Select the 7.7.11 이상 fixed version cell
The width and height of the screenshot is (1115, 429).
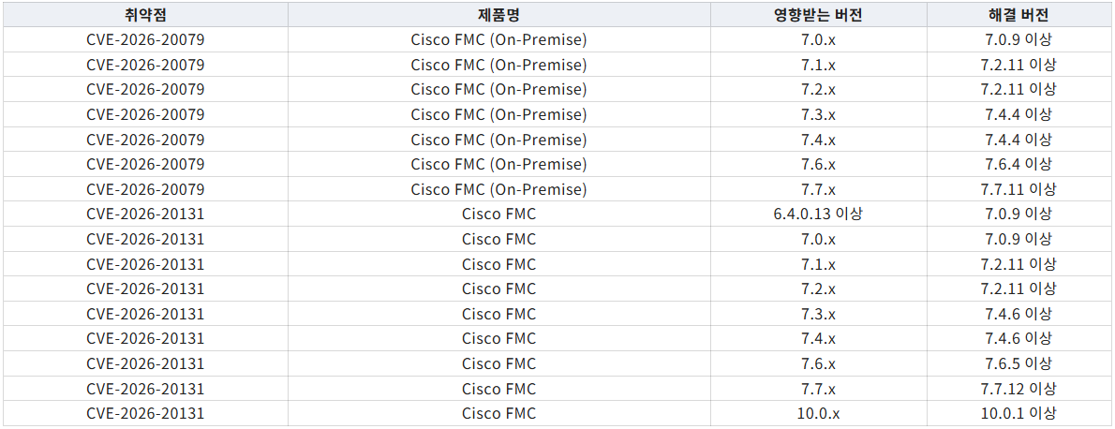(1018, 189)
